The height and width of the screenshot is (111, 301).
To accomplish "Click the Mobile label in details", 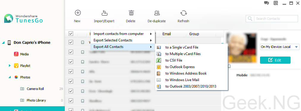I will 242,75.
